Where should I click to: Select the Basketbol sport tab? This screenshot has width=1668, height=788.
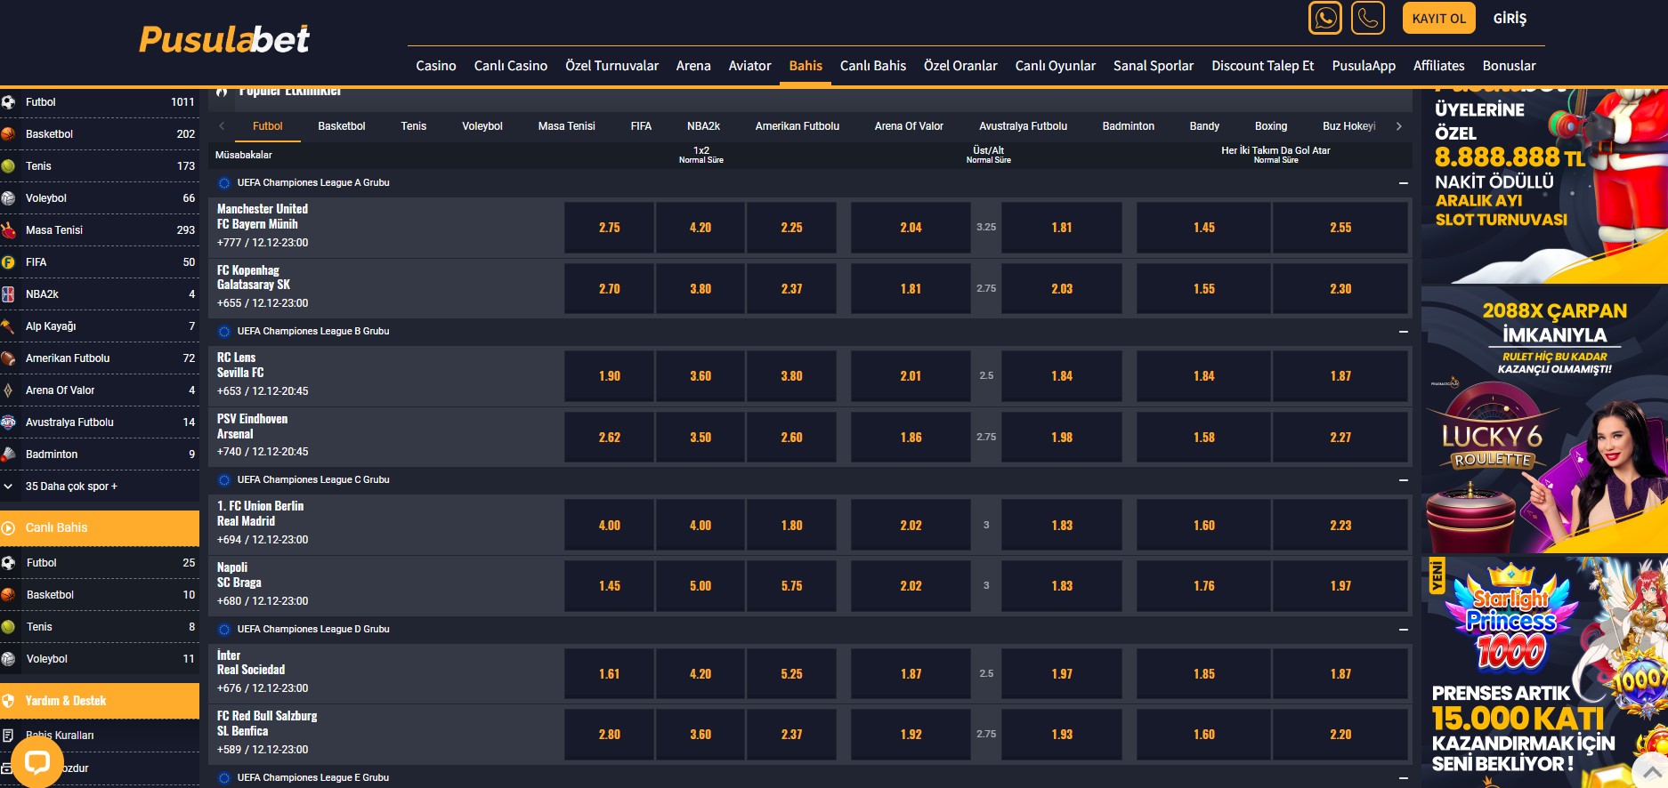[x=342, y=126]
